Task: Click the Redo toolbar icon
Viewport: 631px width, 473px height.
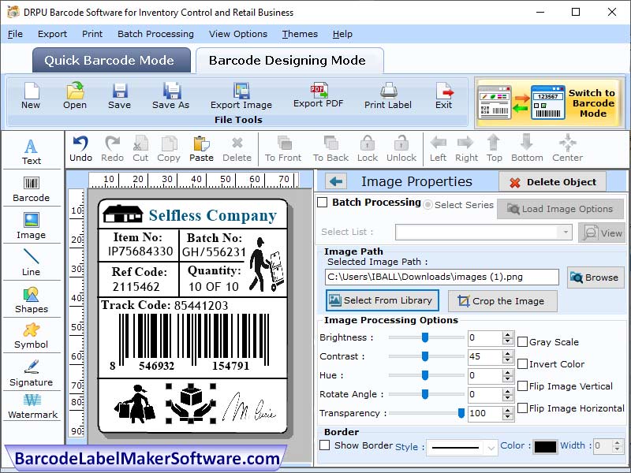Action: pyautogui.click(x=112, y=149)
